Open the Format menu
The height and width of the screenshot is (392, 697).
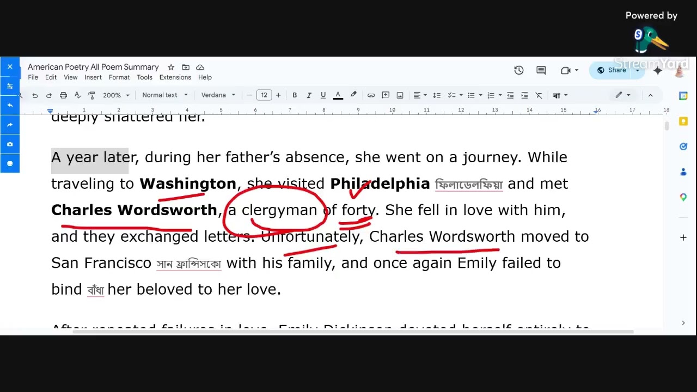(x=119, y=77)
